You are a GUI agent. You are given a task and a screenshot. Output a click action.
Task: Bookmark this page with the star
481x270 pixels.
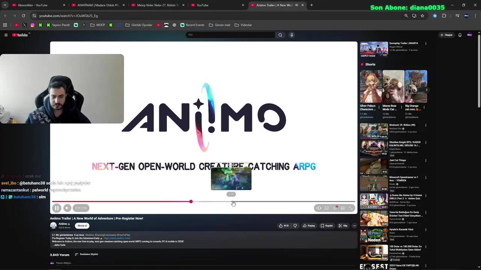click(422, 16)
